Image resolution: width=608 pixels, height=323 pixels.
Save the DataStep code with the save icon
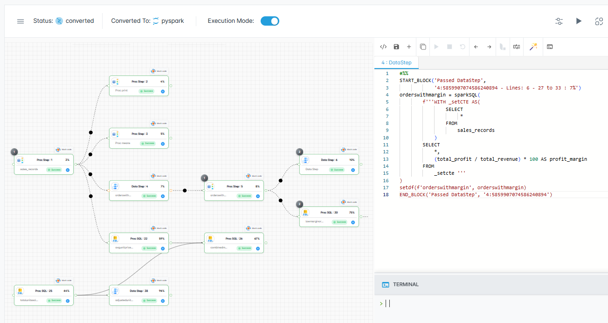[x=396, y=47]
